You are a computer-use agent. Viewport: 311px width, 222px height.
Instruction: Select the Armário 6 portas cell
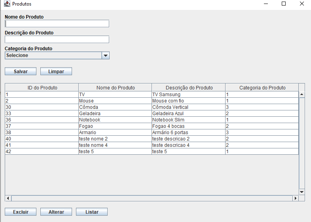click(189, 133)
